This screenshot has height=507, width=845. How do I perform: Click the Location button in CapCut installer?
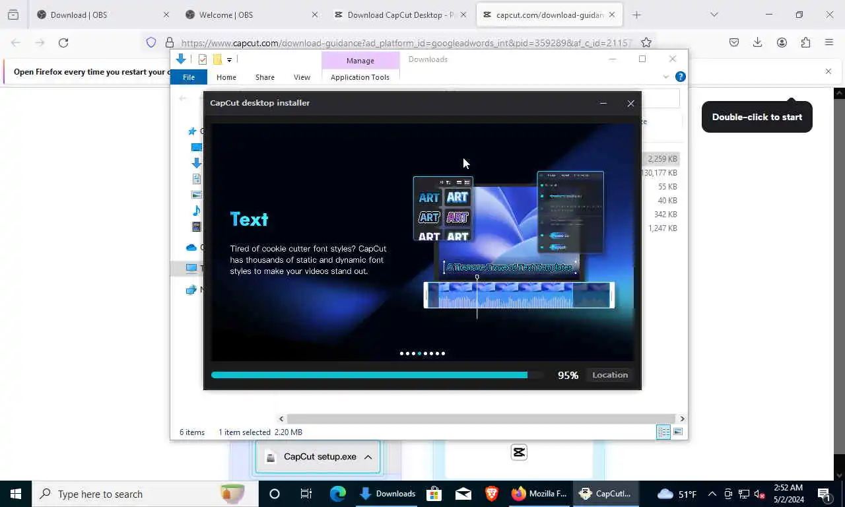click(x=610, y=375)
